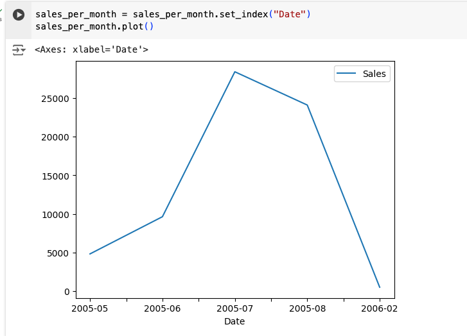467x336 pixels.
Task: Click the 2005-05 x-axis tick label
Action: (x=90, y=308)
